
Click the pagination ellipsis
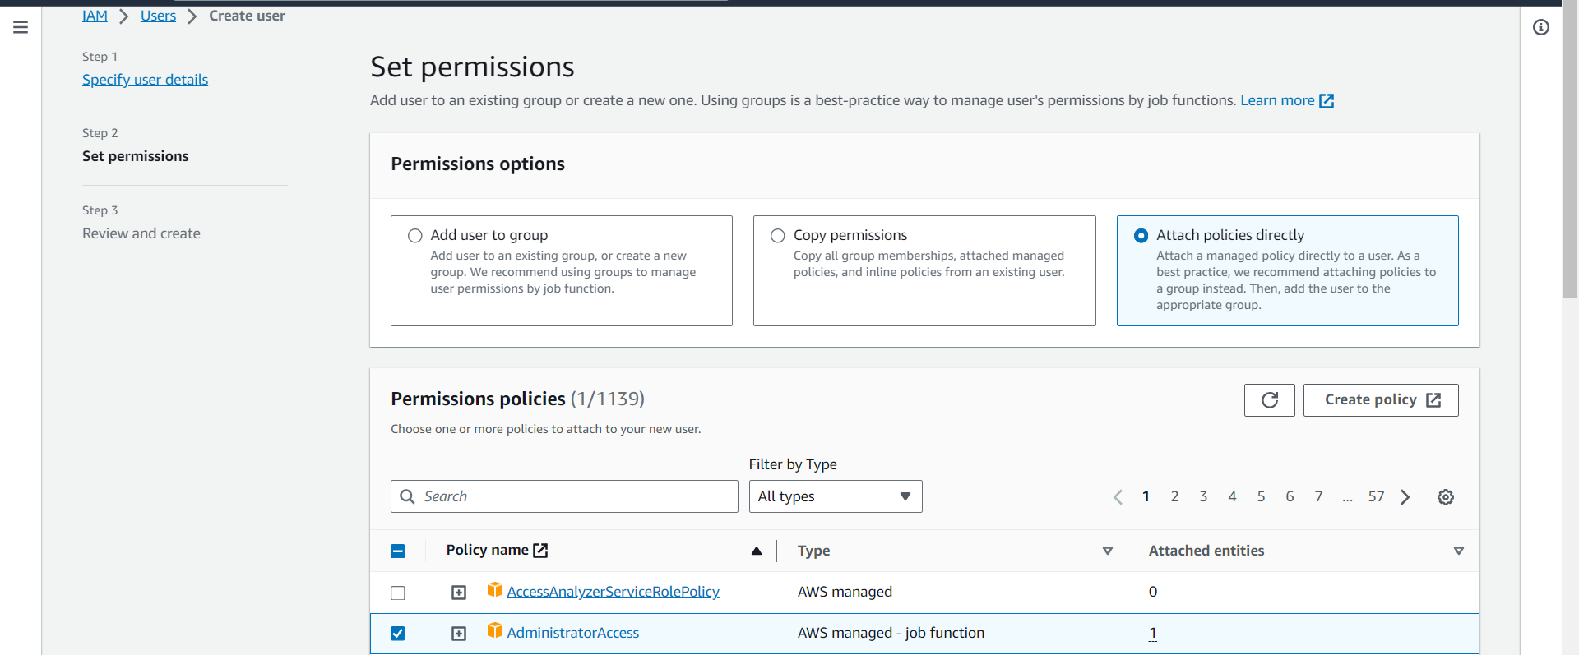(x=1347, y=497)
